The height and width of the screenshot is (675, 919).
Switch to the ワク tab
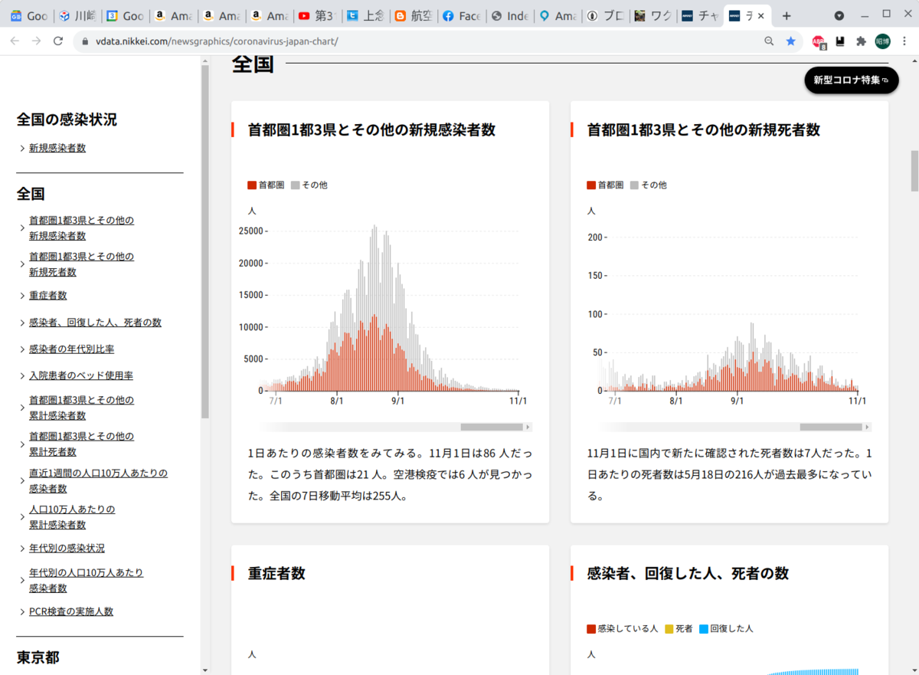click(x=652, y=15)
